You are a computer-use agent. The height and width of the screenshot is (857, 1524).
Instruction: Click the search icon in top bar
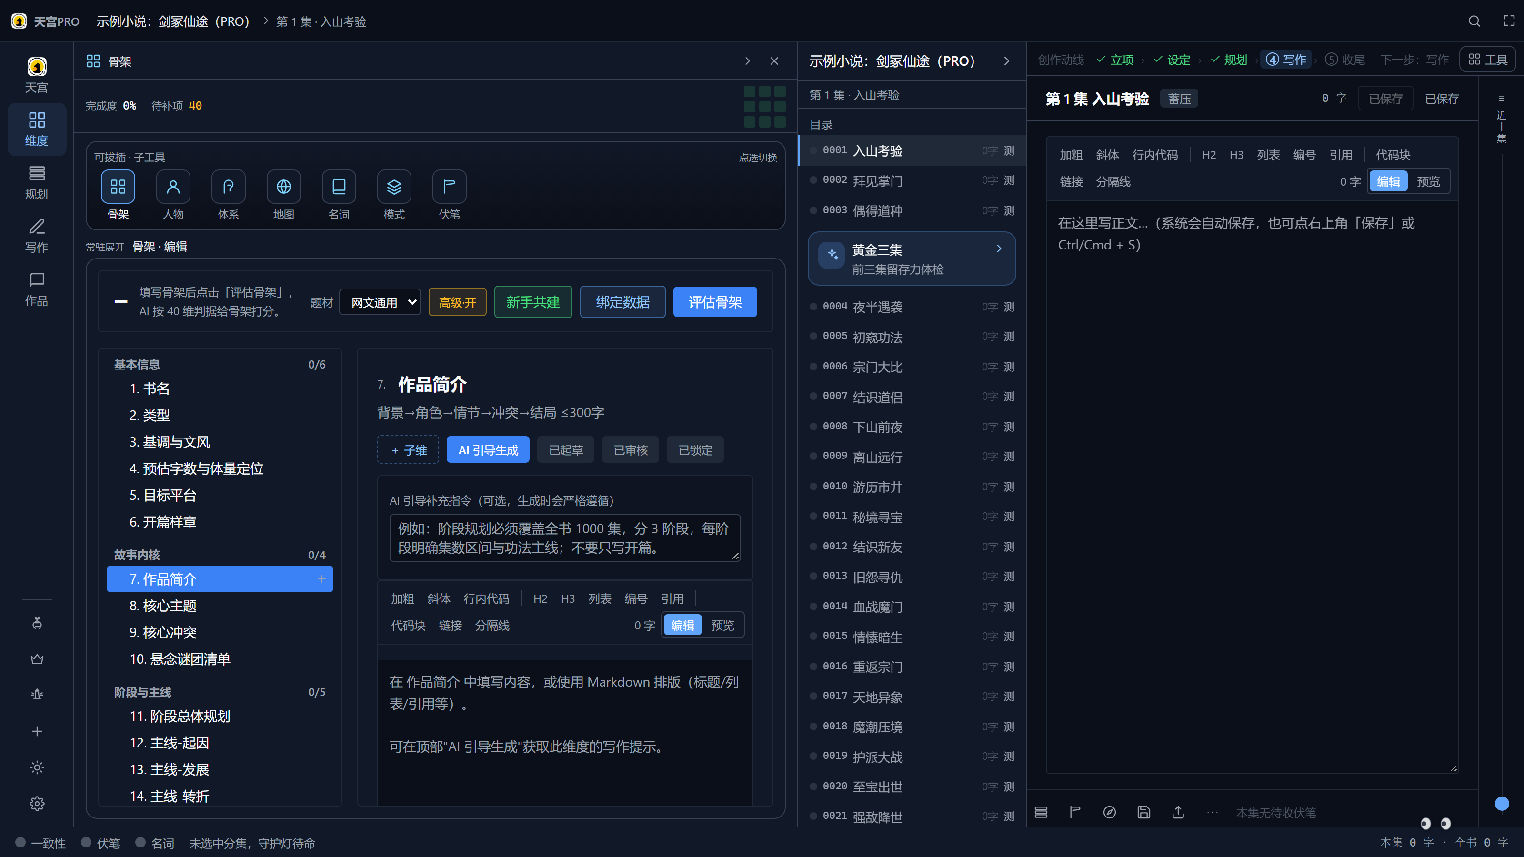tap(1474, 21)
